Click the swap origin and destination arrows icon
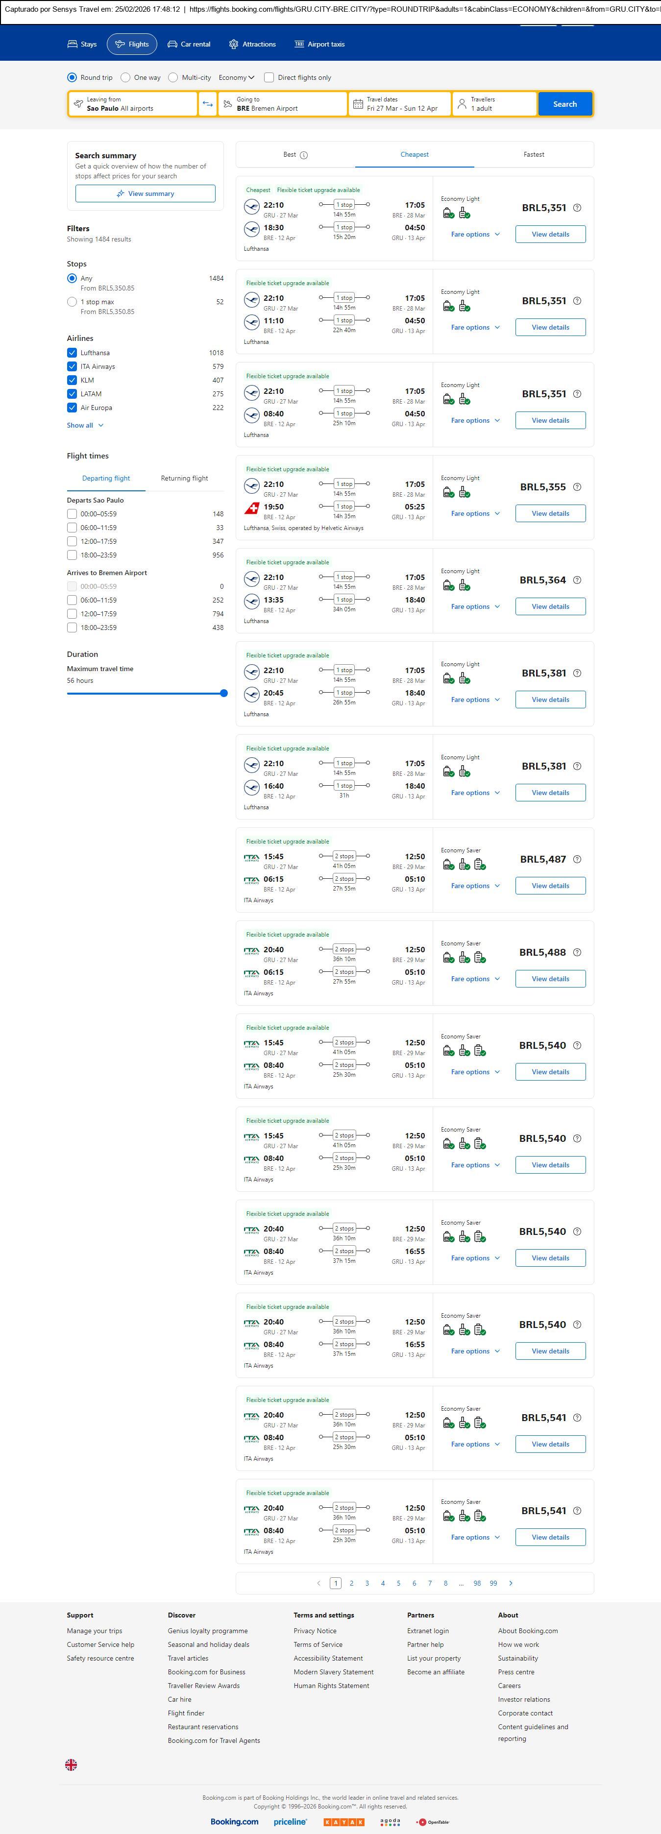 click(x=207, y=104)
